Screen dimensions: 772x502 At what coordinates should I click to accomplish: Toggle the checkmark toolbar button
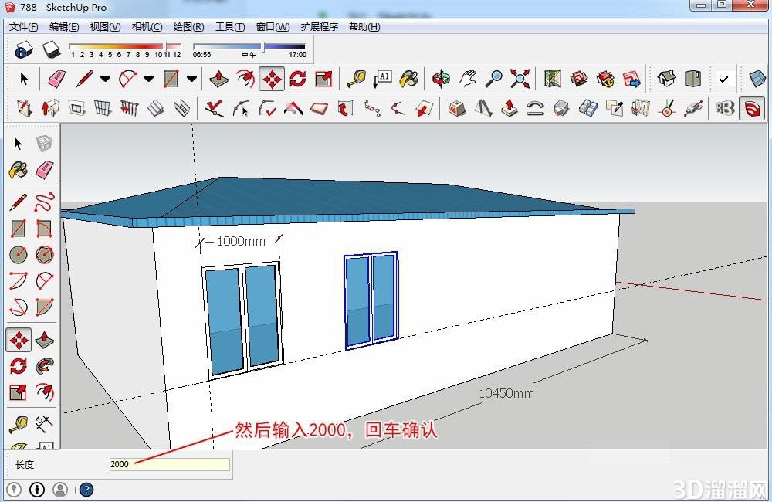pos(724,79)
